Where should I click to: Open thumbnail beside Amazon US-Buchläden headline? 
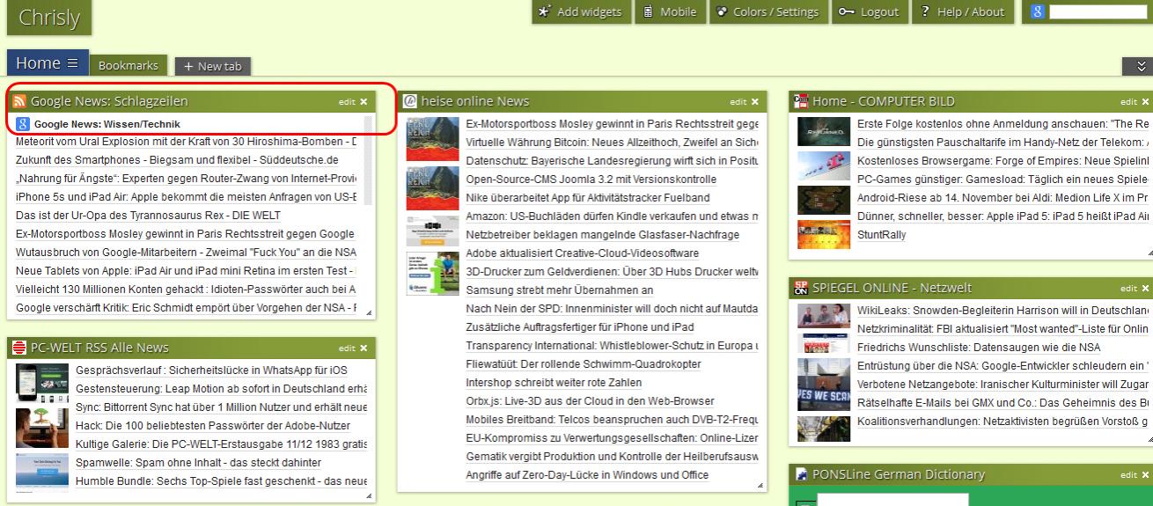click(432, 231)
